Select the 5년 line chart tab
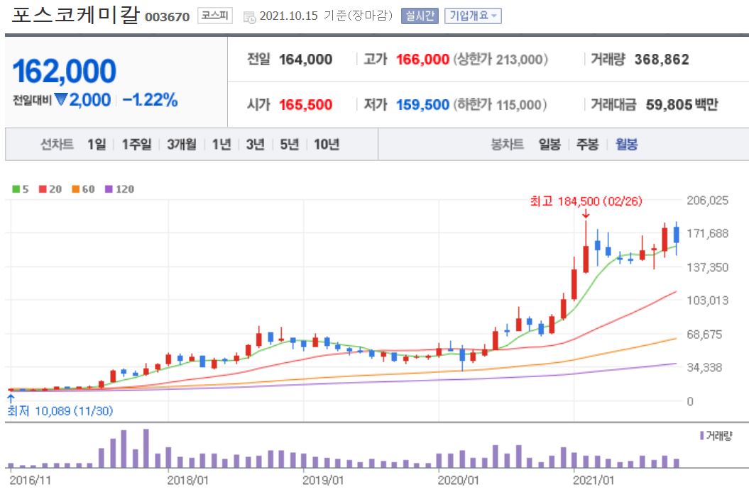This screenshot has width=749, height=494. [x=289, y=144]
